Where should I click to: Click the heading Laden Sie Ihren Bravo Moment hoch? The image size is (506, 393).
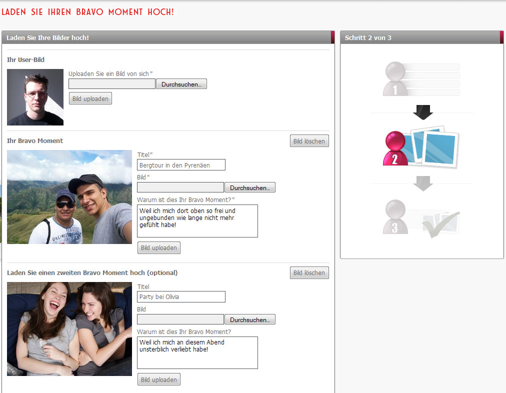click(88, 12)
